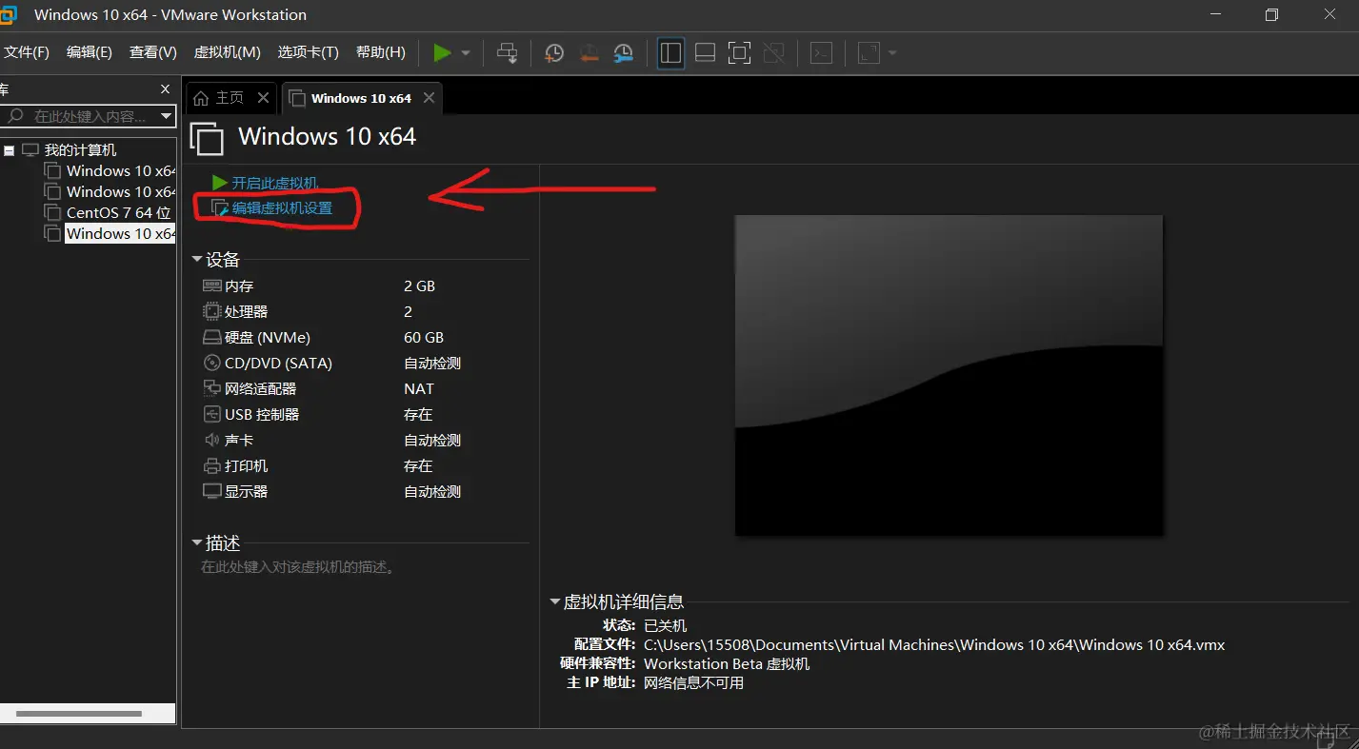Click the VMware logo in title bar

point(9,15)
